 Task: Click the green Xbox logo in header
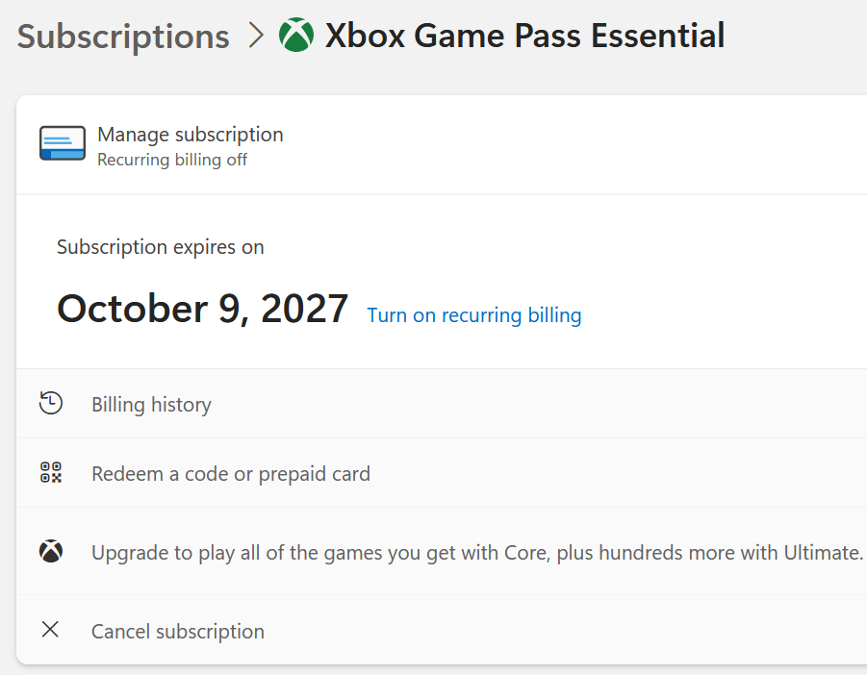click(296, 37)
